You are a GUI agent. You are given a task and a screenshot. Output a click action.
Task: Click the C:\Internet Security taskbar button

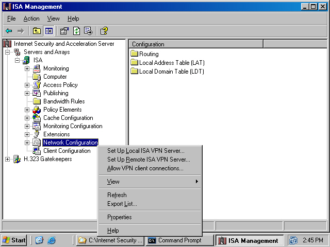tap(110, 240)
